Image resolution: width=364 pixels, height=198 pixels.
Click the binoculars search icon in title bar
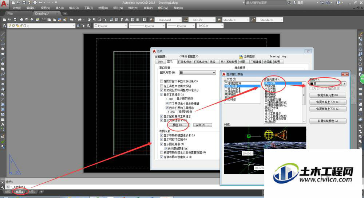(289, 2)
